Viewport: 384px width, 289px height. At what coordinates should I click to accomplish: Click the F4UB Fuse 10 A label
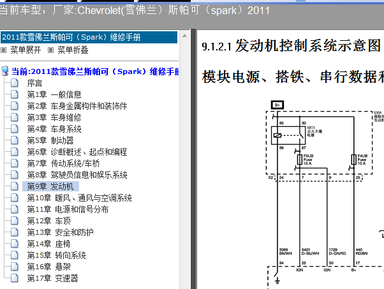362,159
